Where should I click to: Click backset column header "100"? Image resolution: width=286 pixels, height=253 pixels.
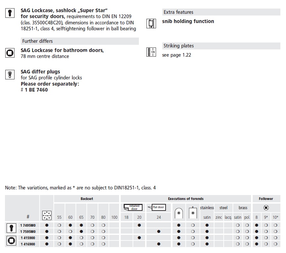[x=114, y=217]
